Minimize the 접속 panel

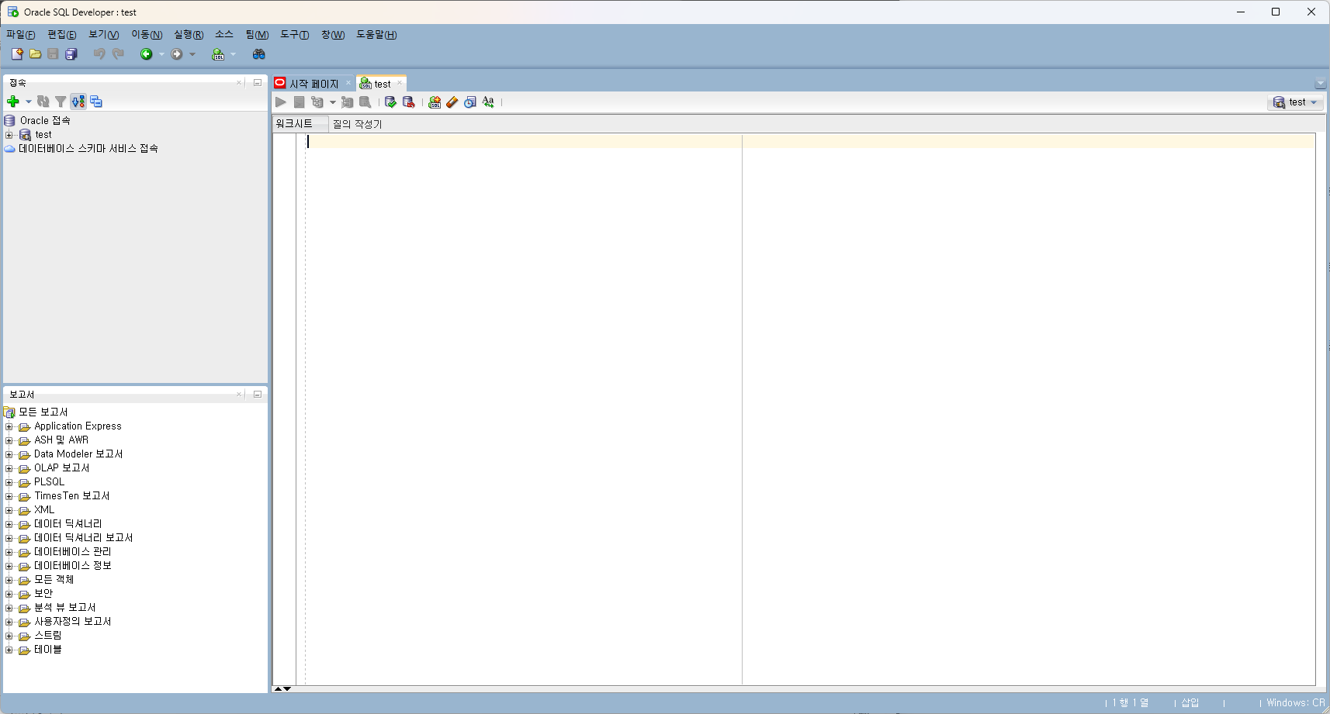click(x=258, y=82)
